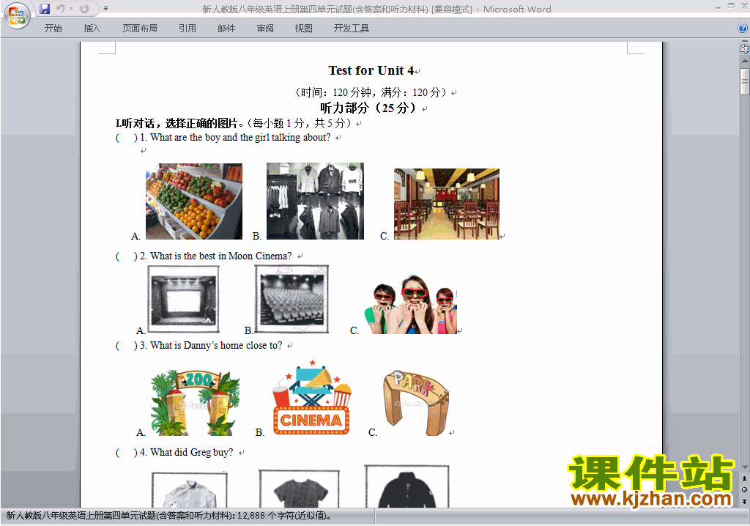The image size is (750, 526).
Task: Click question 2 'What is the best in Moon Cinema?'
Action: point(221,256)
